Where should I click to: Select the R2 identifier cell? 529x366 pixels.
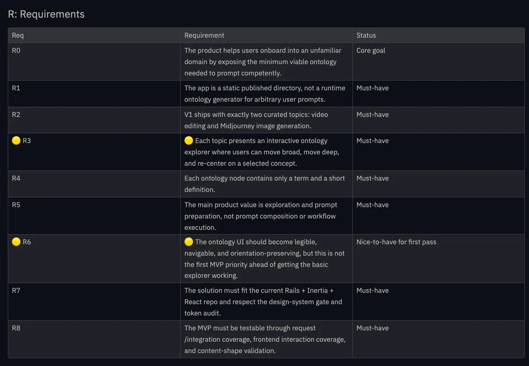[16, 115]
